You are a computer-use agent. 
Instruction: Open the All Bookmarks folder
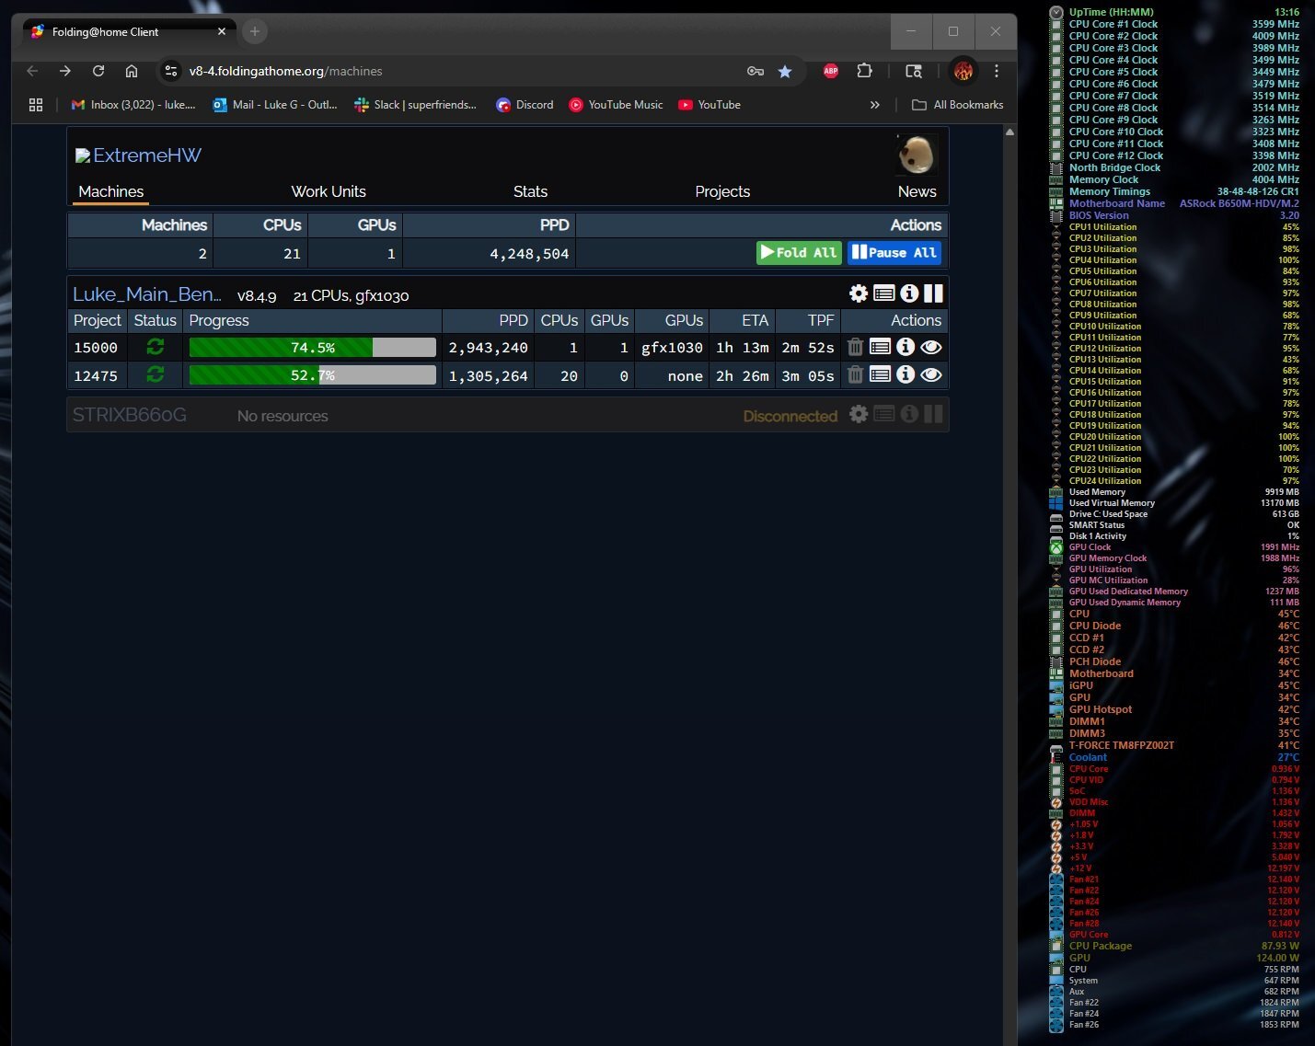click(957, 105)
